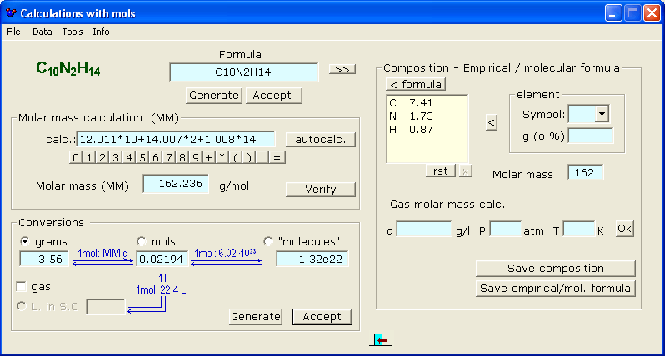665x356 pixels.
Task: Click calculator key 4
Action: (129, 157)
